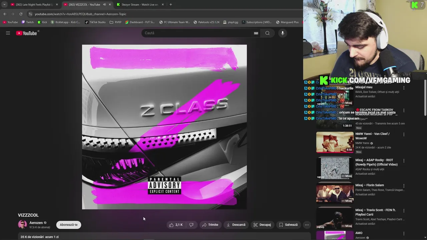Open options for Escape From Tarkov video

tap(404, 110)
